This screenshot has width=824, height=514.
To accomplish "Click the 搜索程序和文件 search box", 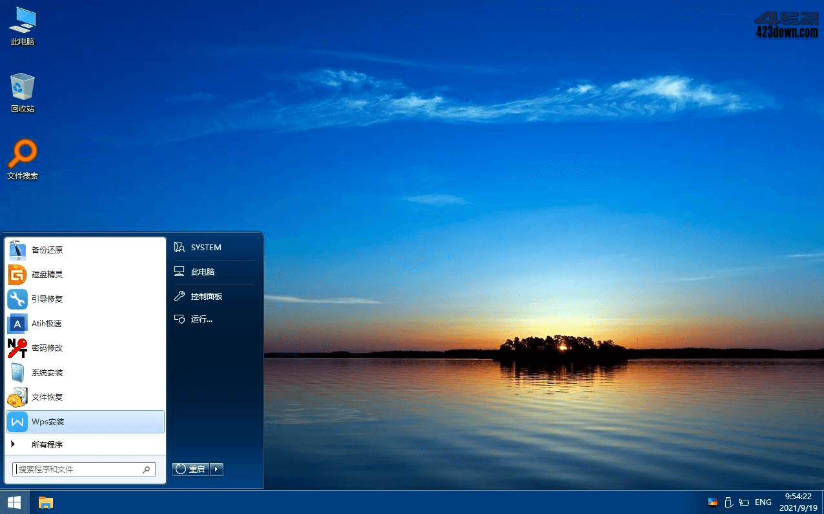I will (77, 470).
